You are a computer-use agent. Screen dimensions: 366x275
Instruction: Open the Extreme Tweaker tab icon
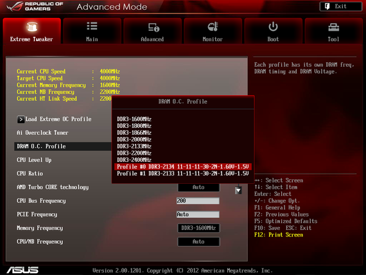32,26
